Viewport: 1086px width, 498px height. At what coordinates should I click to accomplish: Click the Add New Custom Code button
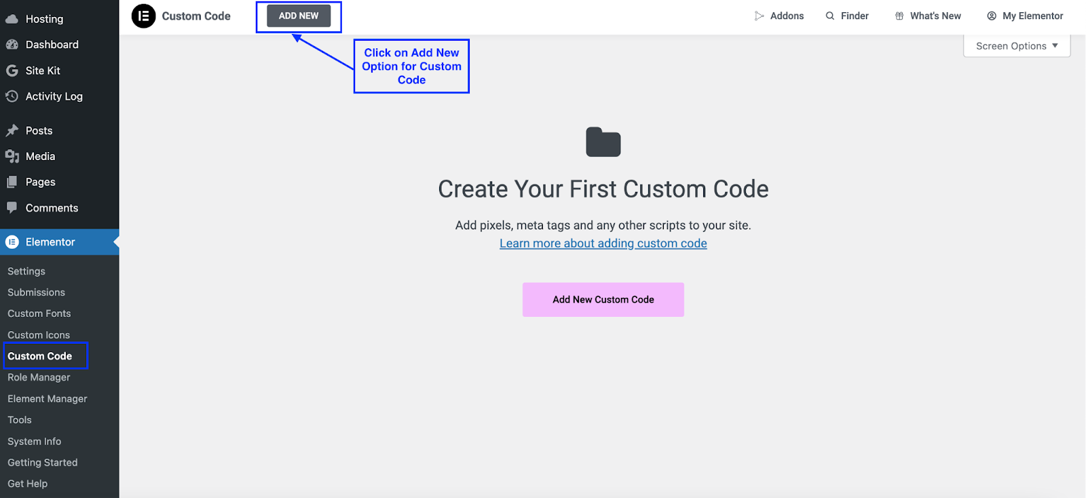point(603,299)
